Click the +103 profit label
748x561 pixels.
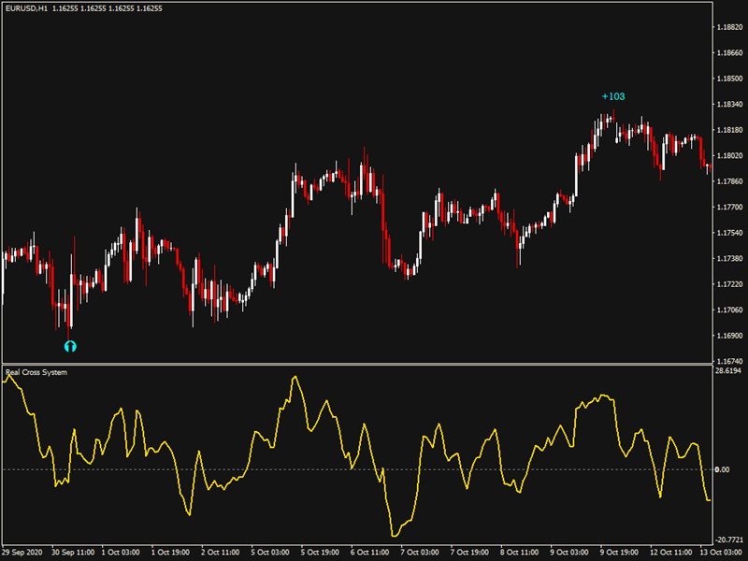point(613,96)
